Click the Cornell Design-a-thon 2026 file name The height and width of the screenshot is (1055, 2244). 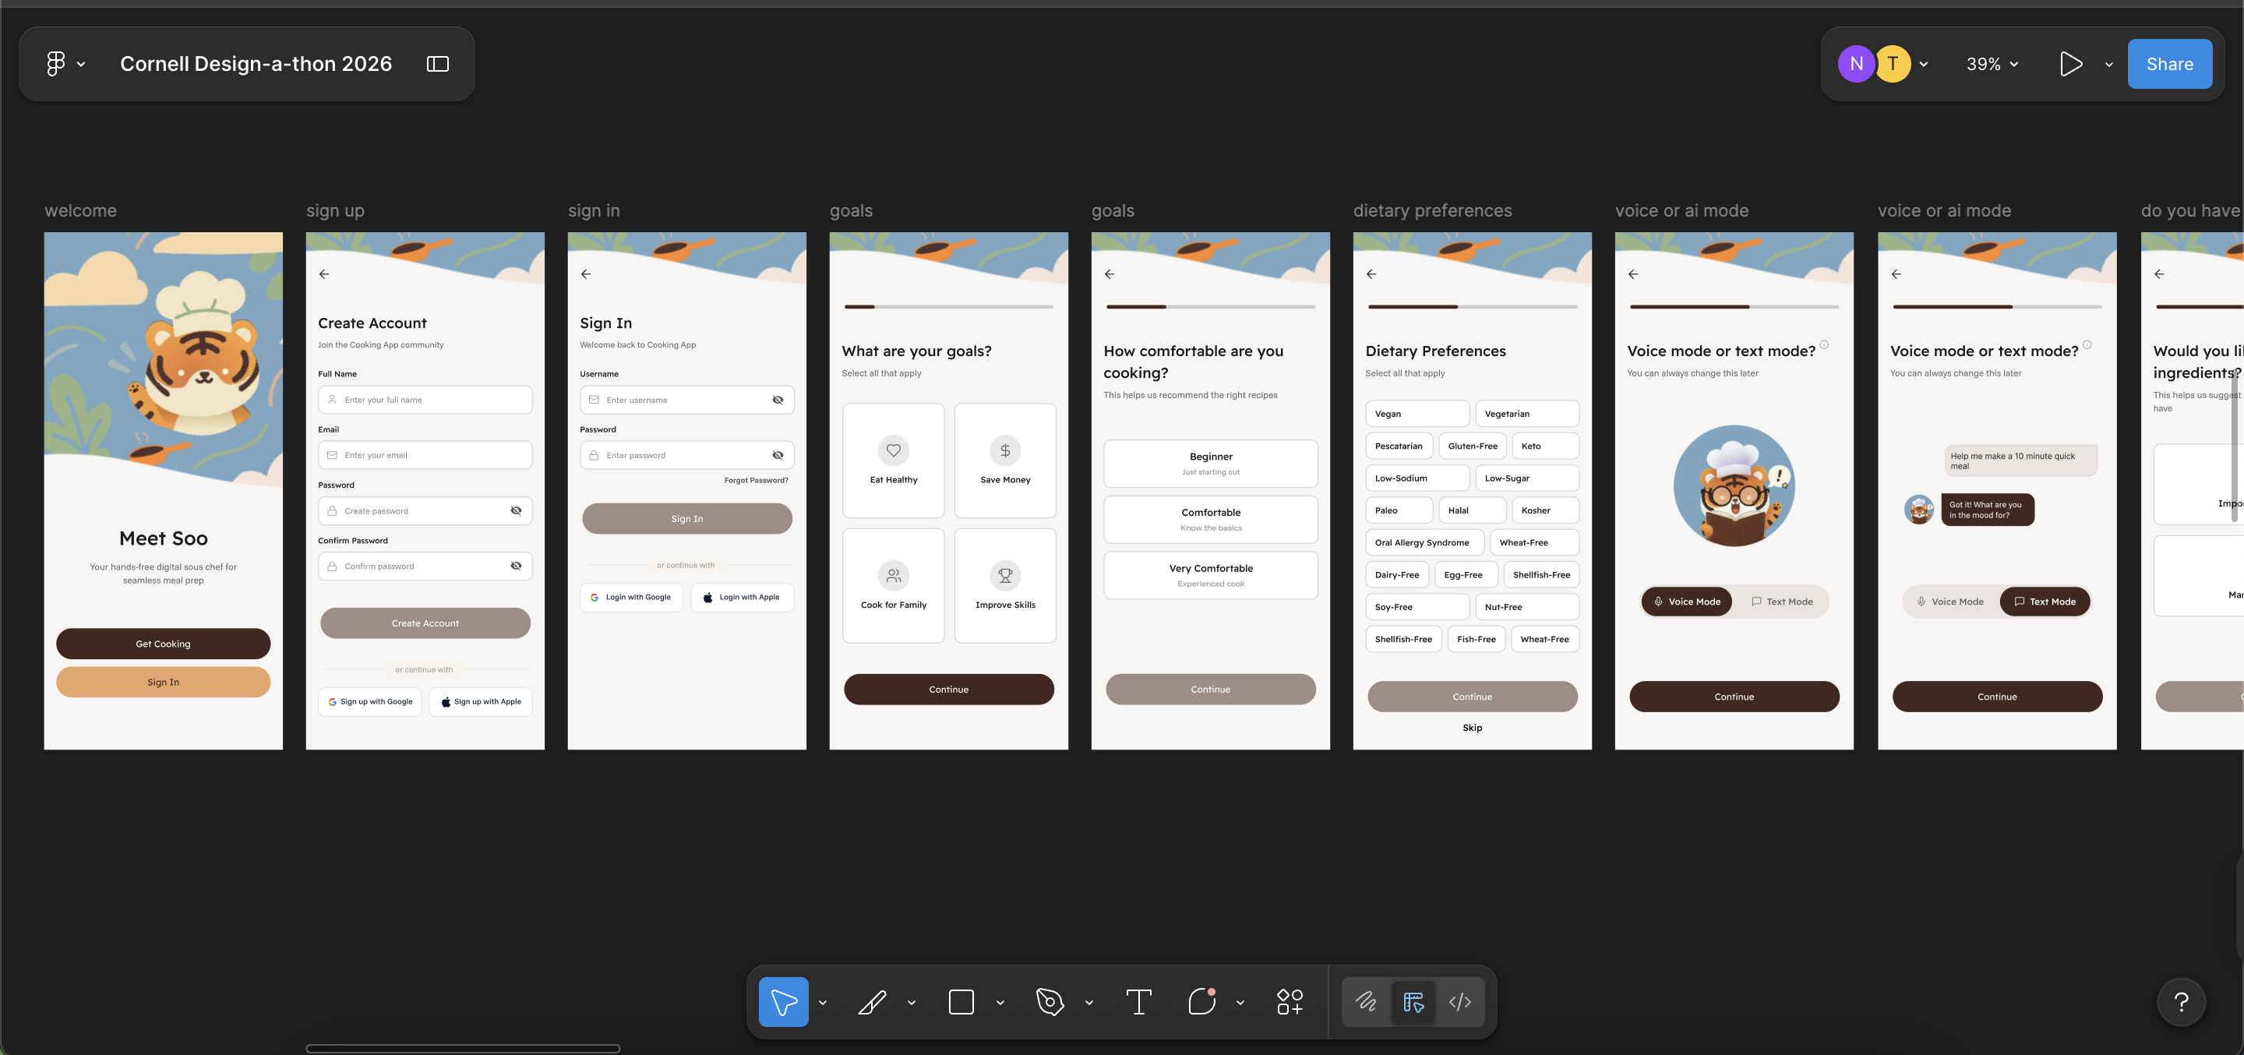point(256,64)
